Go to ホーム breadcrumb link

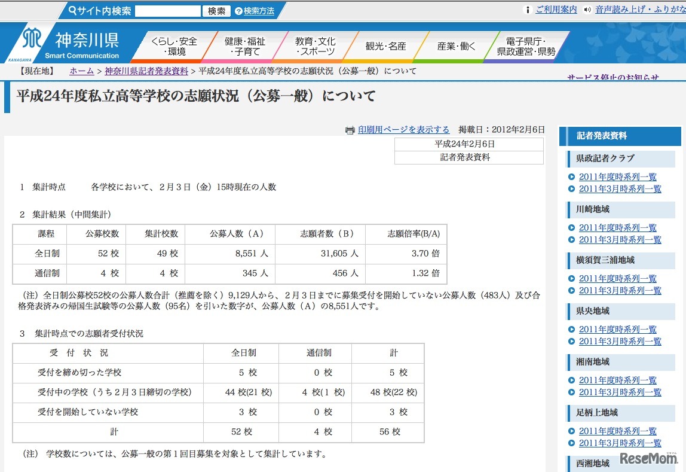[x=82, y=71]
